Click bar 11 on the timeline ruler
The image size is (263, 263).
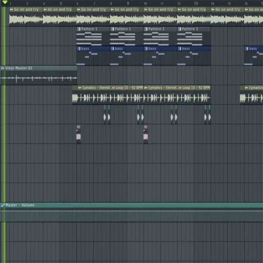coord(162,4)
